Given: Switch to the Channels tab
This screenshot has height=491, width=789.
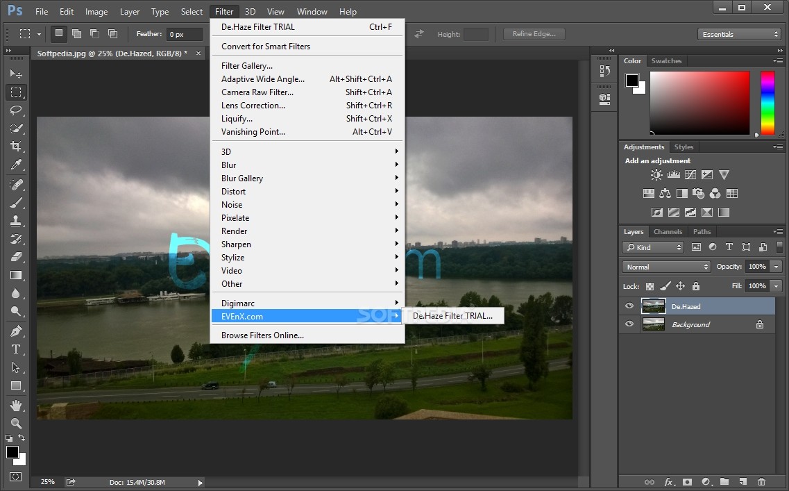Looking at the screenshot, I should 668,232.
